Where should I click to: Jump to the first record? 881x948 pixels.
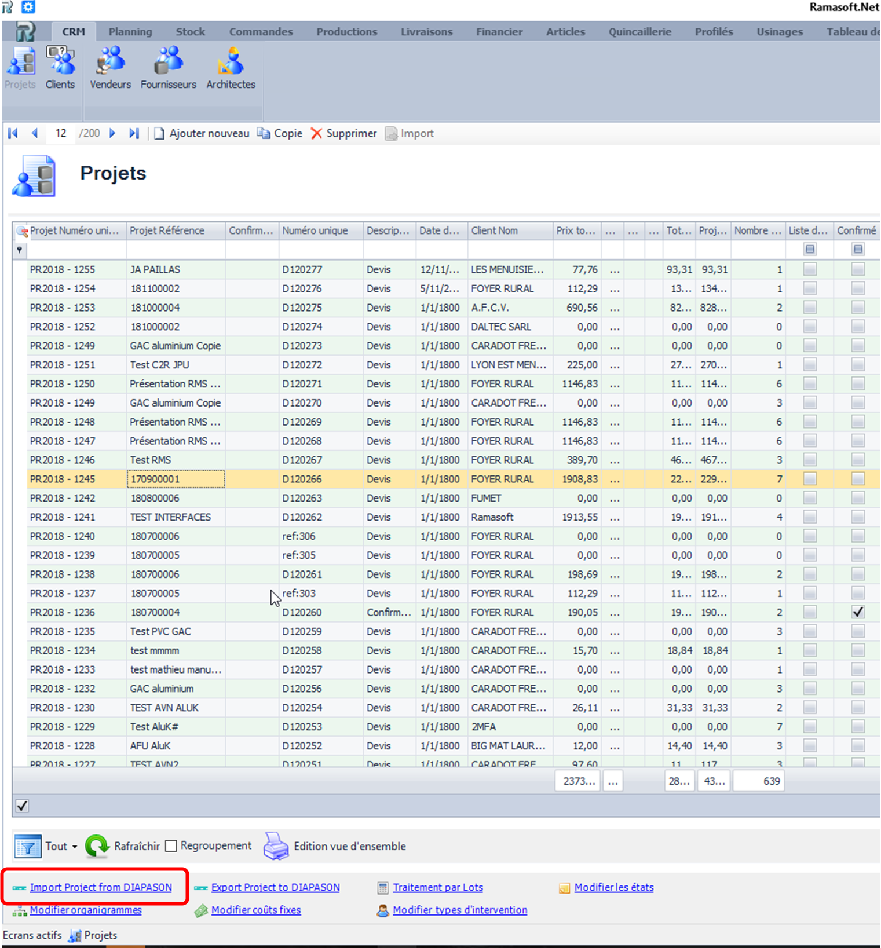(13, 133)
